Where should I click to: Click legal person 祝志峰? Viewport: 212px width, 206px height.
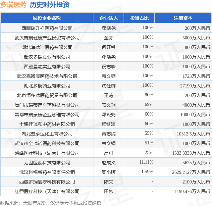pos(109,67)
